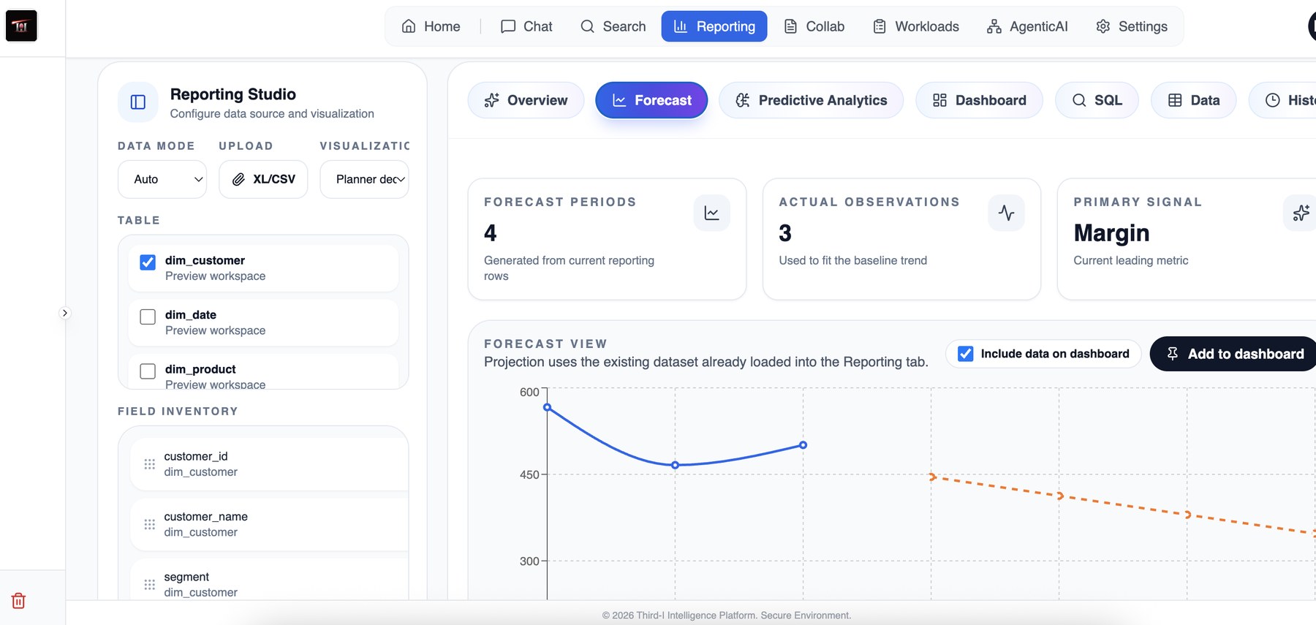Image resolution: width=1316 pixels, height=625 pixels.
Task: Click the first blue data point at 600
Action: tap(547, 407)
